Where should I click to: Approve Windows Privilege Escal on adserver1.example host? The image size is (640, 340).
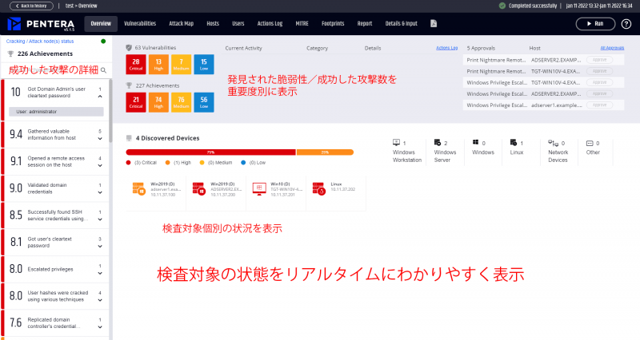[599, 105]
